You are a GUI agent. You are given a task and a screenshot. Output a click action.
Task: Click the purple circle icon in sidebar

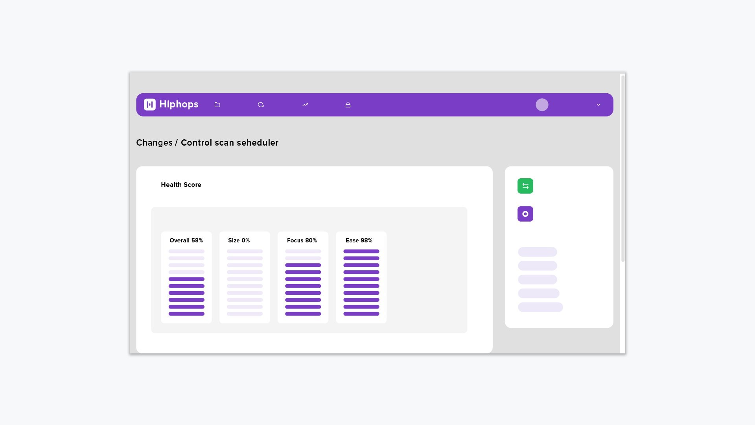coord(525,214)
